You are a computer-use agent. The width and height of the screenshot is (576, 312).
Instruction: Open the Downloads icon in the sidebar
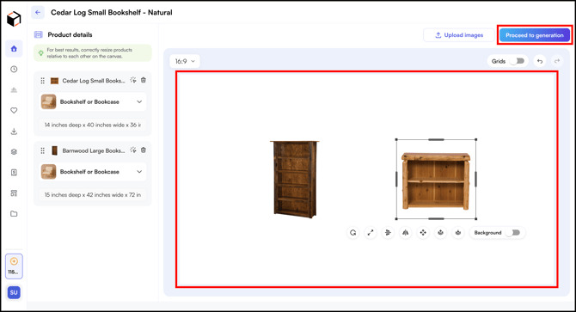click(14, 131)
